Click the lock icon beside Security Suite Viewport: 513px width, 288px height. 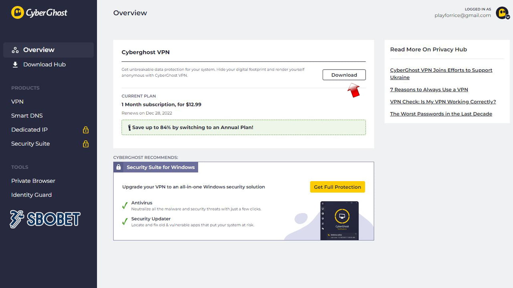[x=85, y=144]
